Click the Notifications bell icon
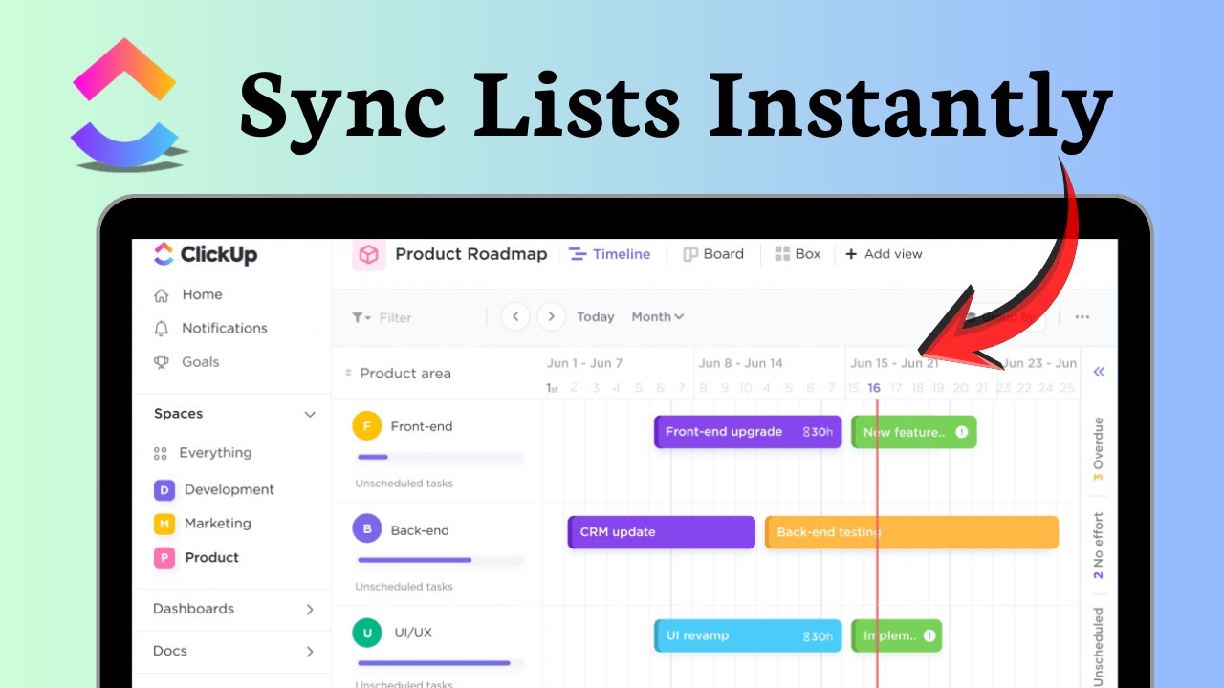 coord(162,329)
